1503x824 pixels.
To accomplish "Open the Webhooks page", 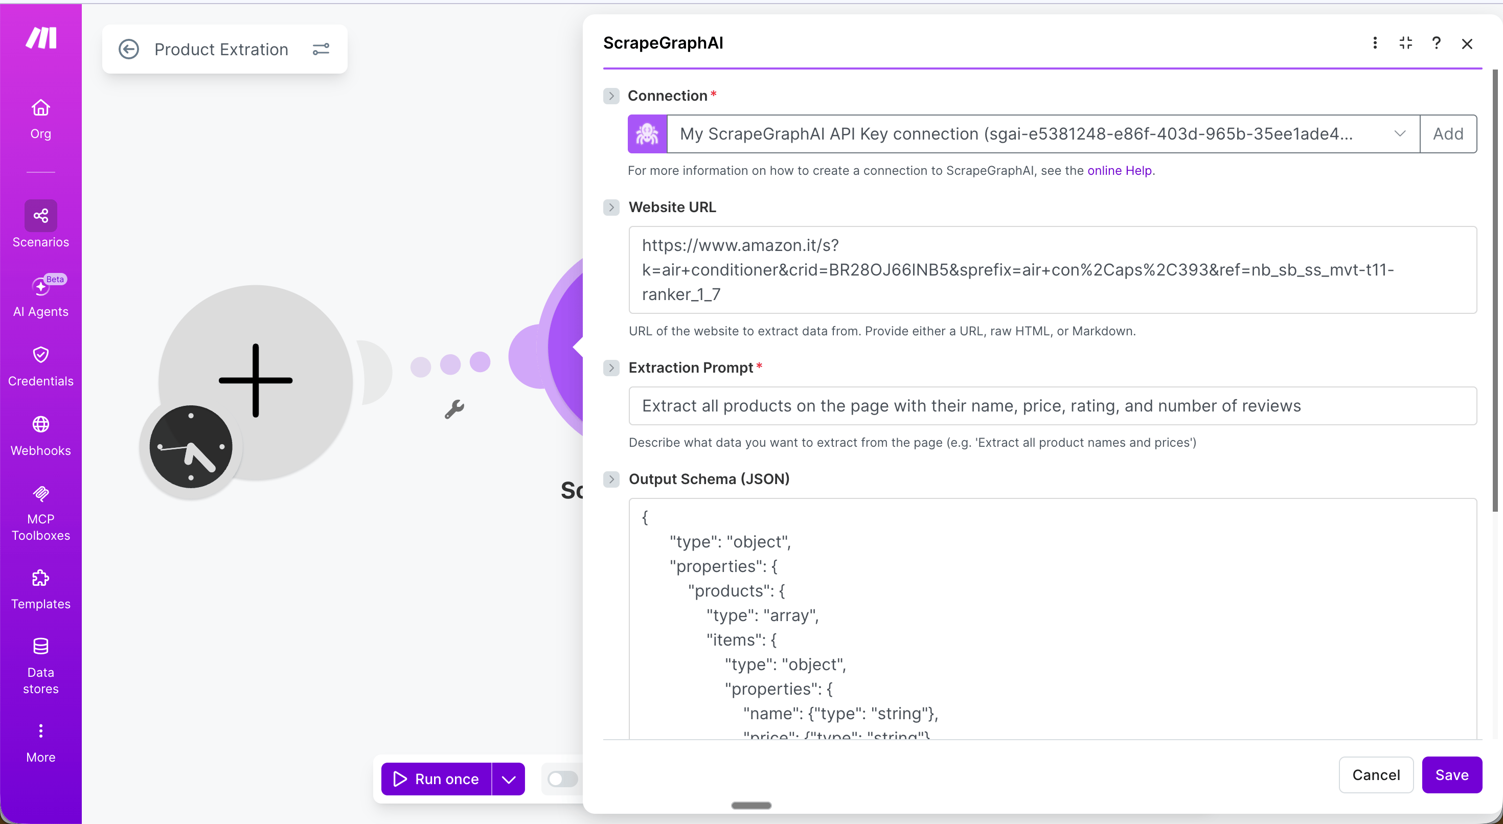I will (x=41, y=436).
